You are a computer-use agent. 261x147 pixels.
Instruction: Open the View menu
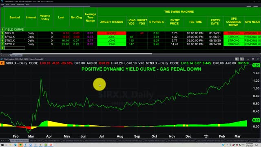click(x=13, y=4)
